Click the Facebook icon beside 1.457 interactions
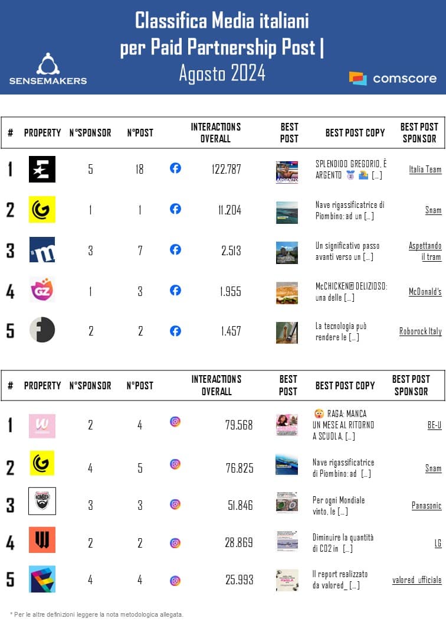The image size is (446, 625). click(x=175, y=331)
